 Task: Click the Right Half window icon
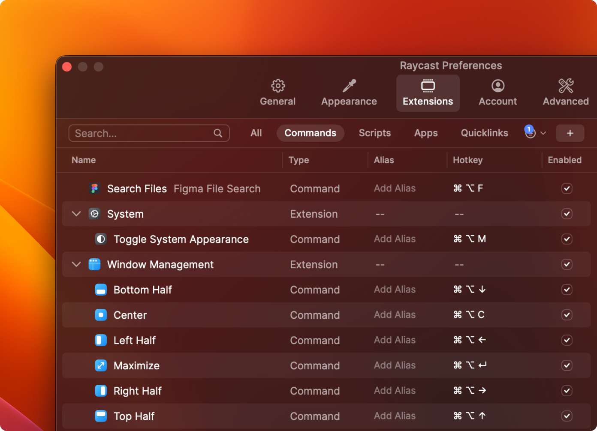(x=101, y=391)
